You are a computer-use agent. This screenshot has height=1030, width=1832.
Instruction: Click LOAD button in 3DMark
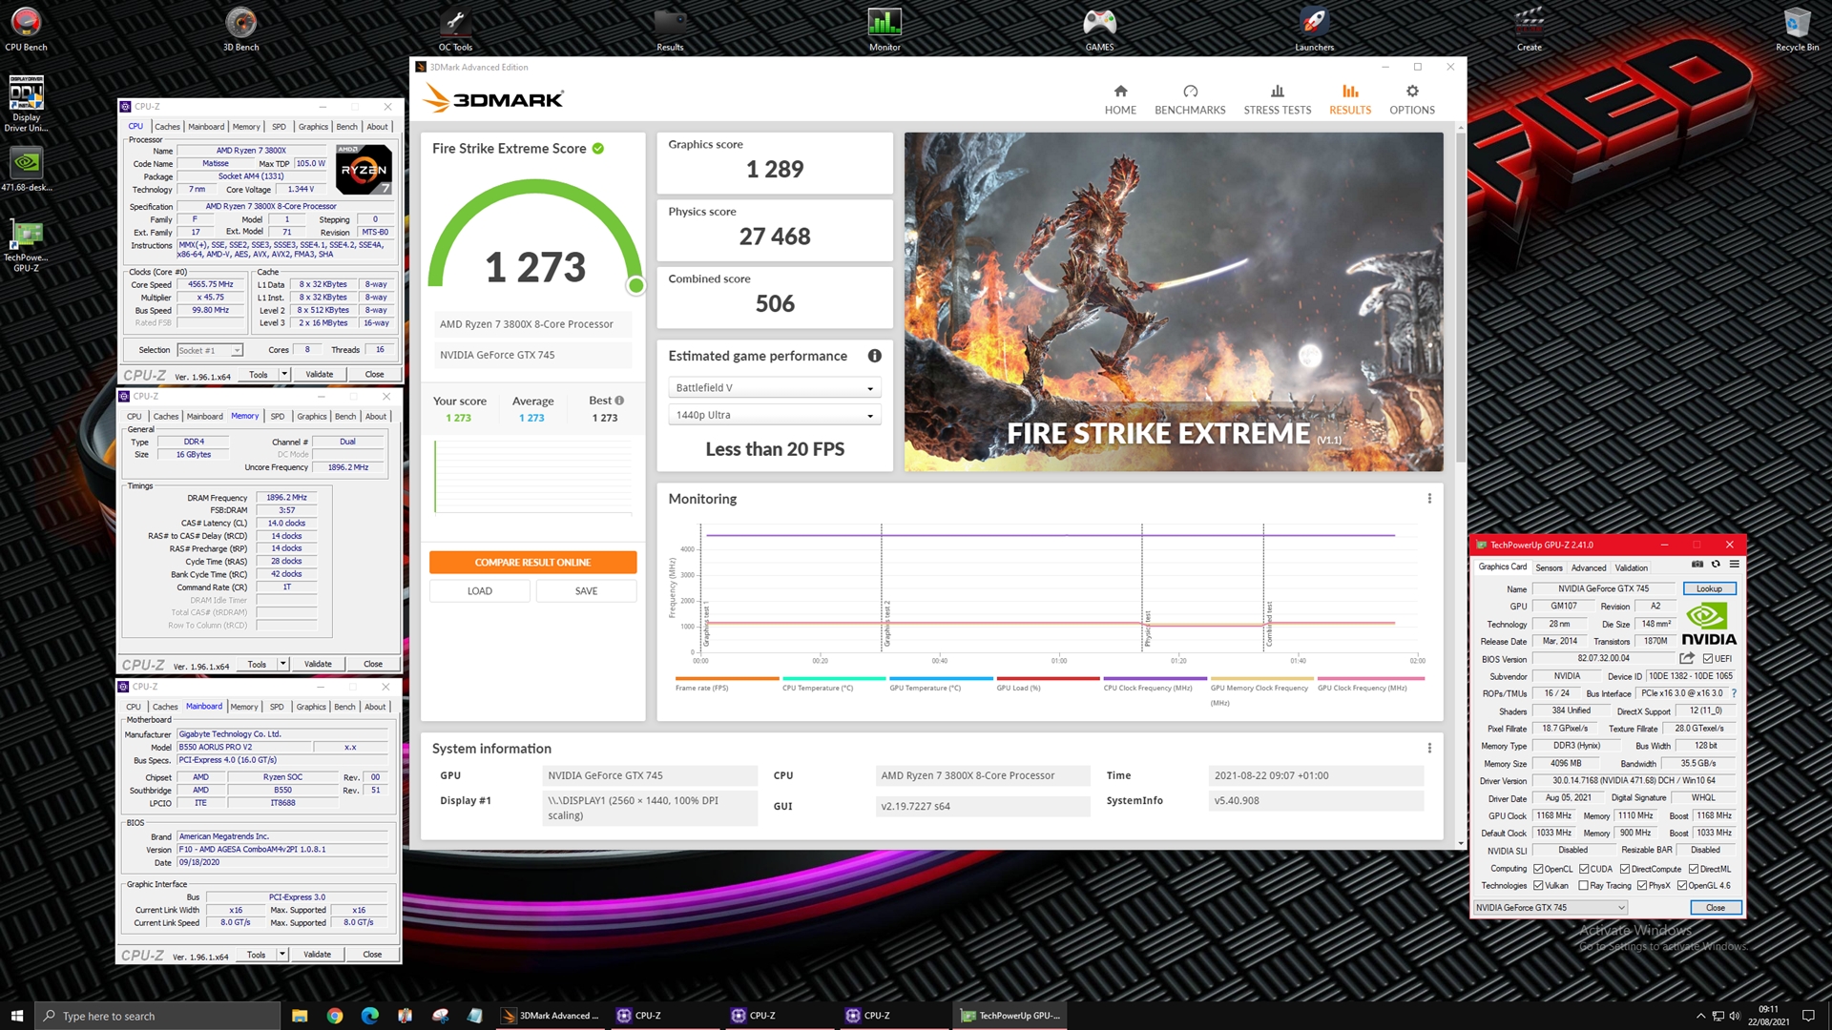coord(480,591)
